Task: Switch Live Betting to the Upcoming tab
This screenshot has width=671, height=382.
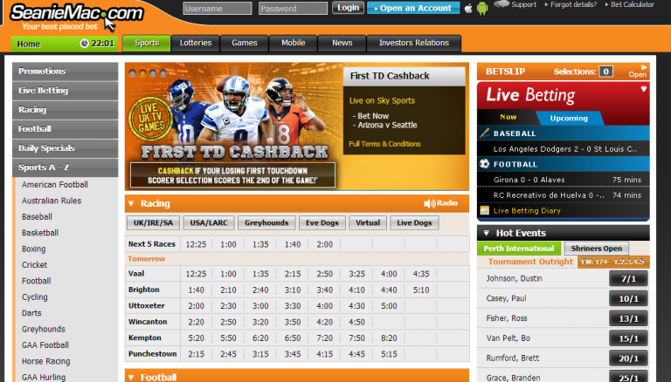Action: click(569, 117)
